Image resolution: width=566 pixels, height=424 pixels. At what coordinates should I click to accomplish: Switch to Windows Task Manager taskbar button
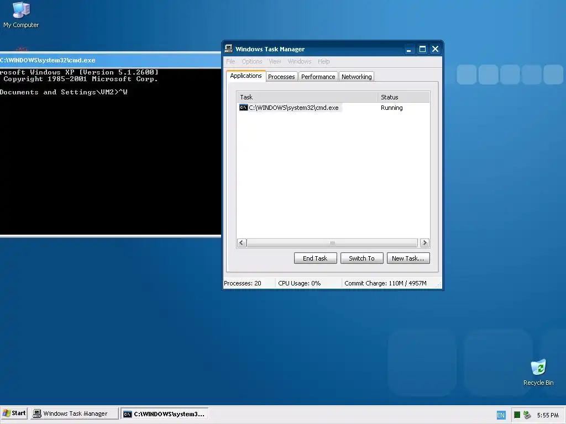74,414
